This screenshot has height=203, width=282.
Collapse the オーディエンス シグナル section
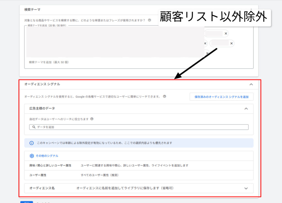click(251, 84)
